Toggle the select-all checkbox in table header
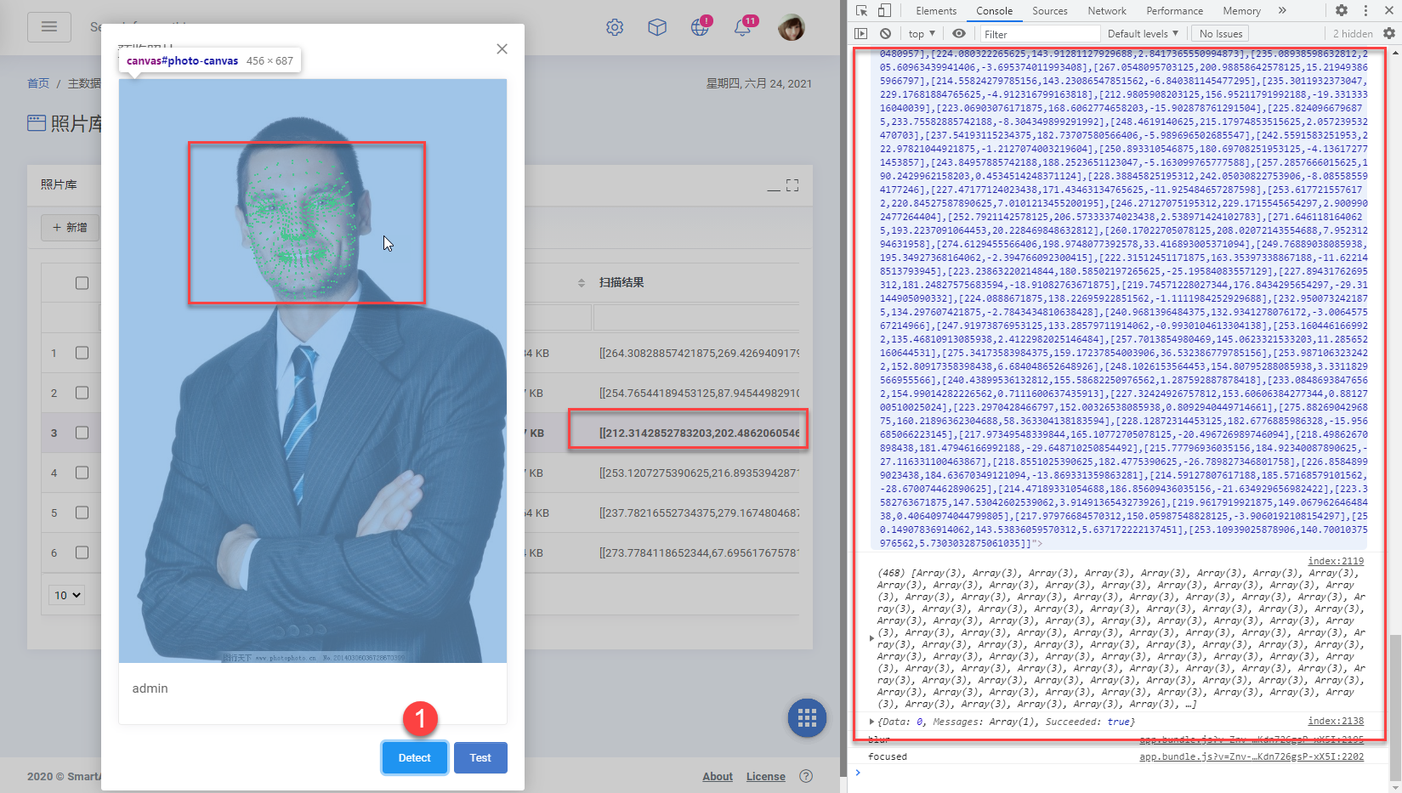 click(x=82, y=283)
